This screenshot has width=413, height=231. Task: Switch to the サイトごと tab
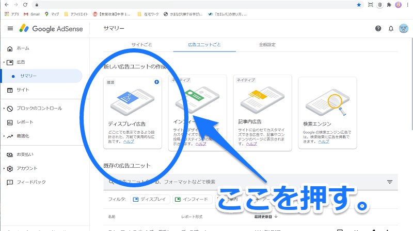(x=141, y=45)
